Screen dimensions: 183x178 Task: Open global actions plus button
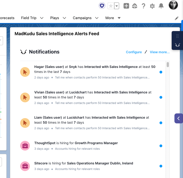click(x=126, y=6)
